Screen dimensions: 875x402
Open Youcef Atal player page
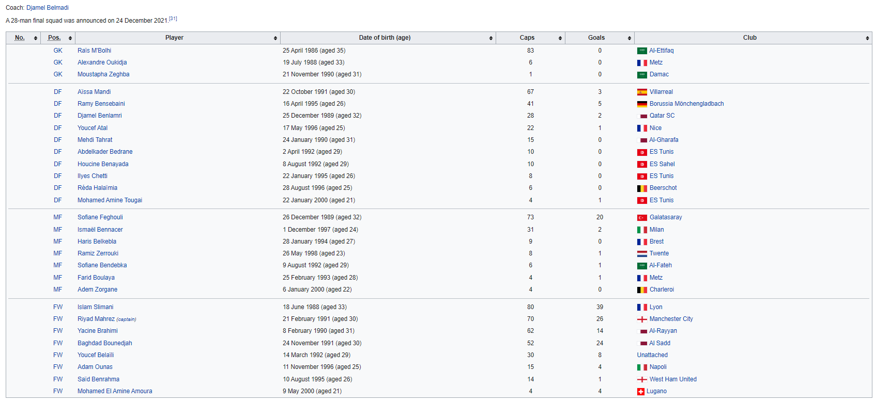pyautogui.click(x=93, y=128)
